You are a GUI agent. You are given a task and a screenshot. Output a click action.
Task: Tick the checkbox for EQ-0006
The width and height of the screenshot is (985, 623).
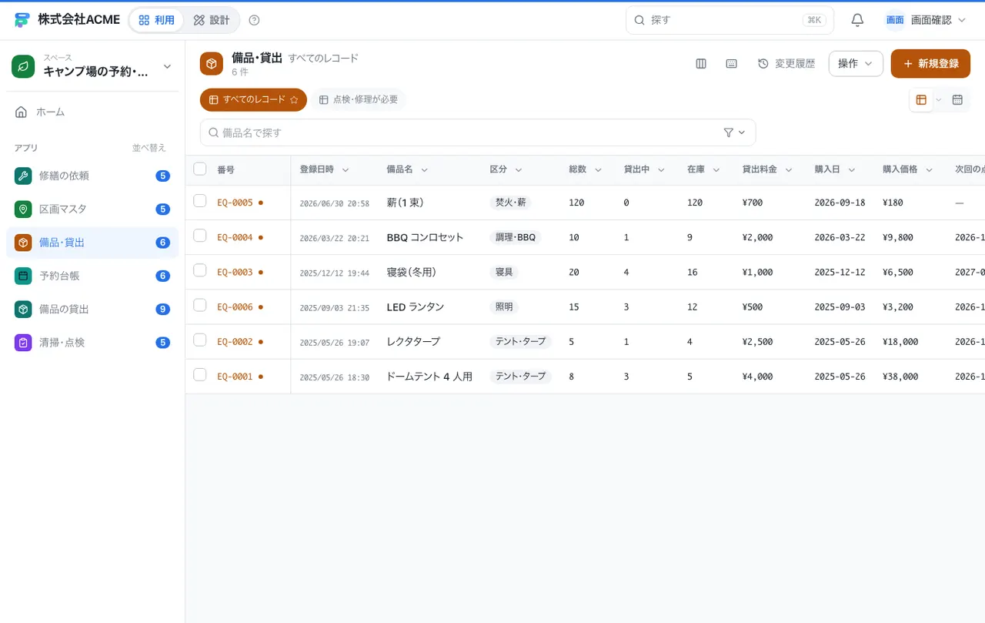[200, 305]
